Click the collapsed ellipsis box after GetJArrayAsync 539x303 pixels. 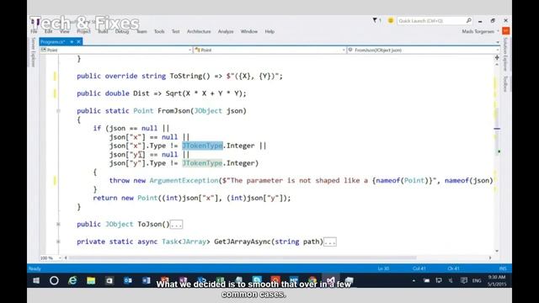(330, 242)
